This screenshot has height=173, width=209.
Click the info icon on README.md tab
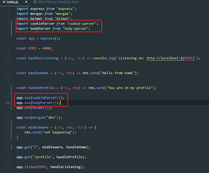coord(35,2)
